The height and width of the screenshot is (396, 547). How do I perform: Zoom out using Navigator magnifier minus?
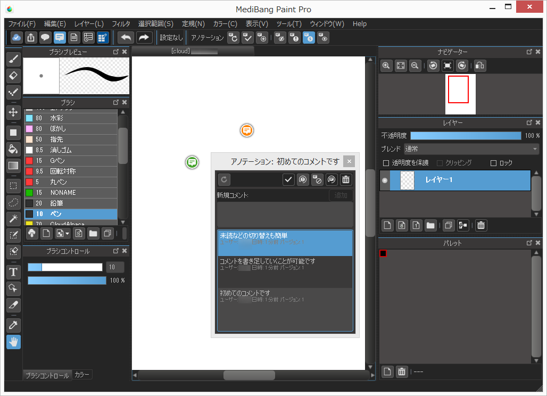415,65
